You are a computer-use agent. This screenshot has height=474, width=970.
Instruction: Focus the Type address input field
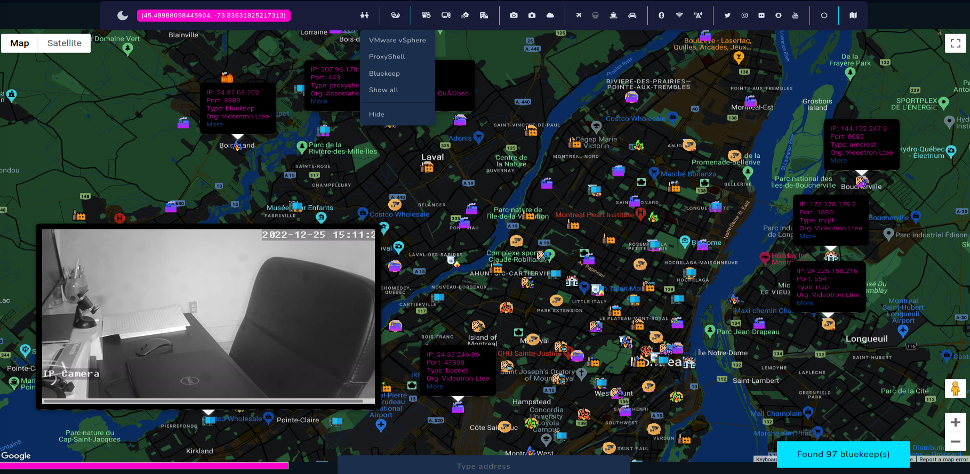484,466
